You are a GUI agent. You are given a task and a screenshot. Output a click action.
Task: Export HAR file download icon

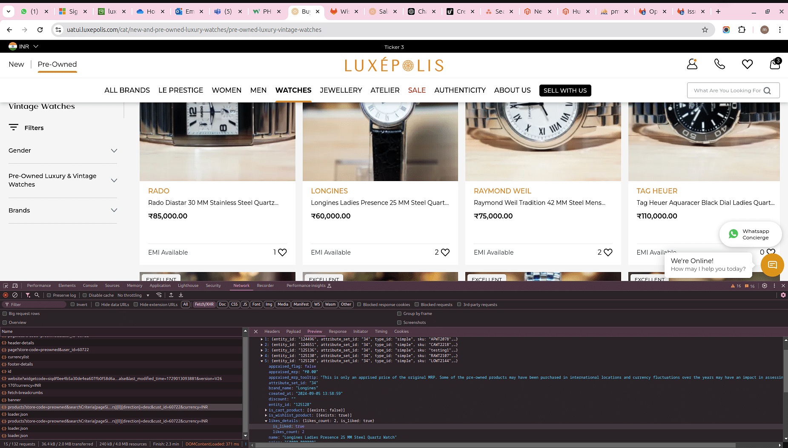tap(181, 295)
